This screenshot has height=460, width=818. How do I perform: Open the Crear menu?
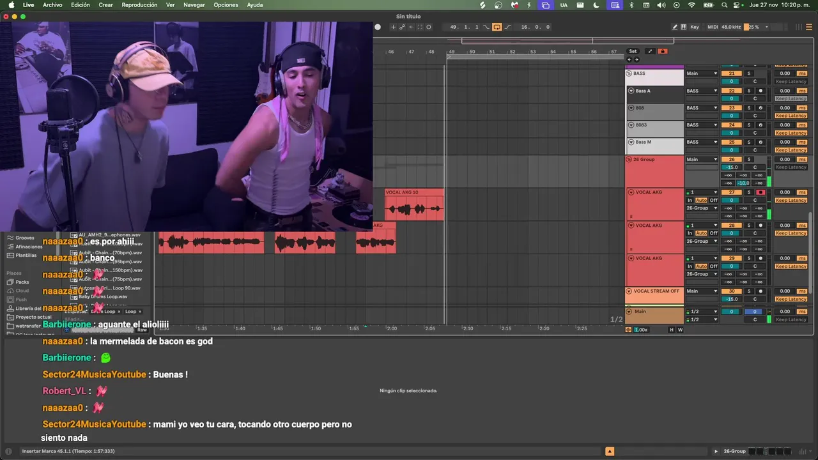point(105,4)
